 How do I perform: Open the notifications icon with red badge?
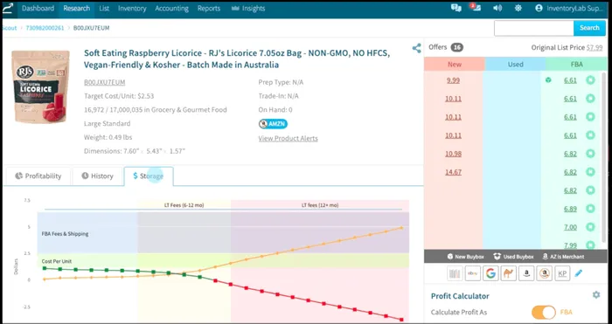(475, 8)
